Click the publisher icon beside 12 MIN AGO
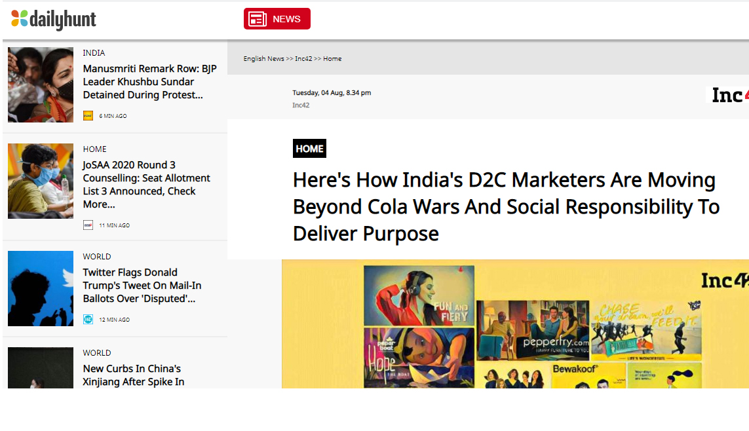The image size is (749, 431). (88, 320)
